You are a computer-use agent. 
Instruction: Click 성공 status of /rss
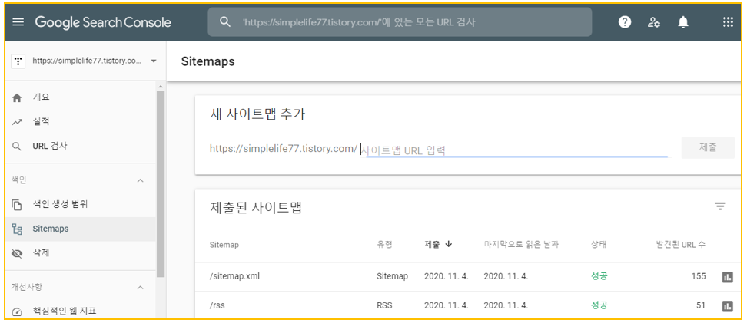[x=599, y=305]
